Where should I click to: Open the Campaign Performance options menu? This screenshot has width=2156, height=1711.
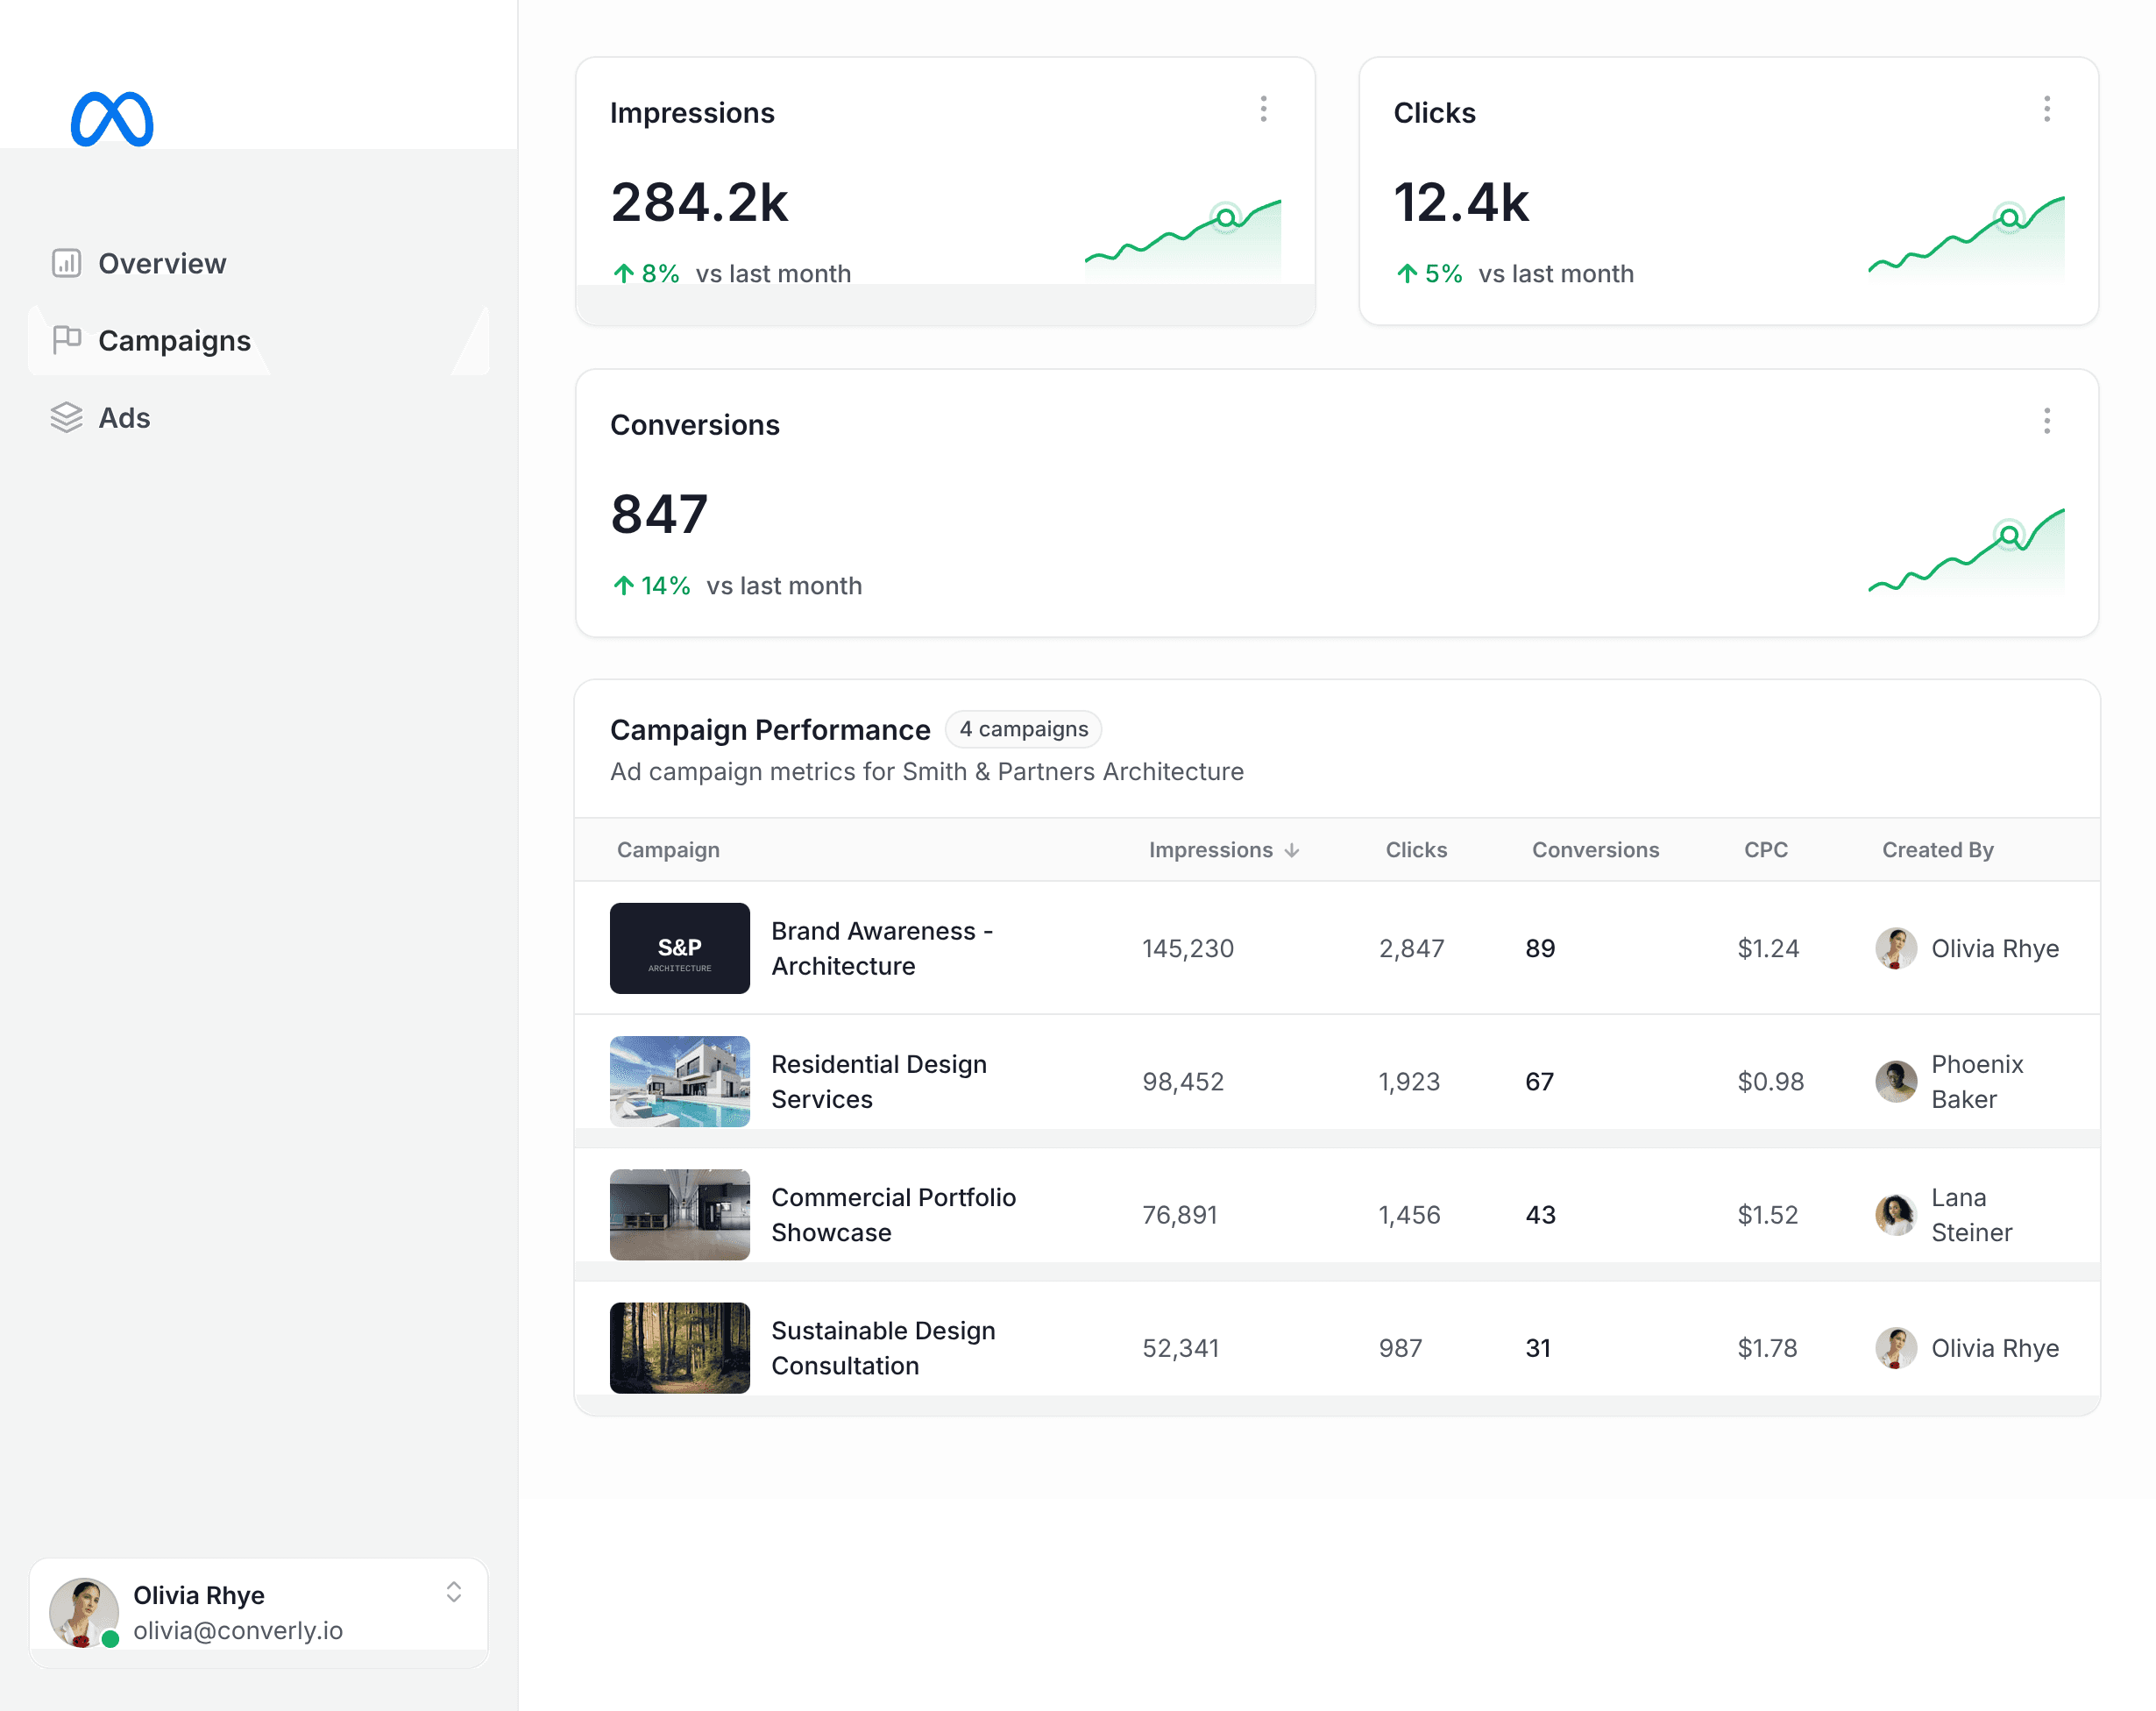pos(2047,729)
